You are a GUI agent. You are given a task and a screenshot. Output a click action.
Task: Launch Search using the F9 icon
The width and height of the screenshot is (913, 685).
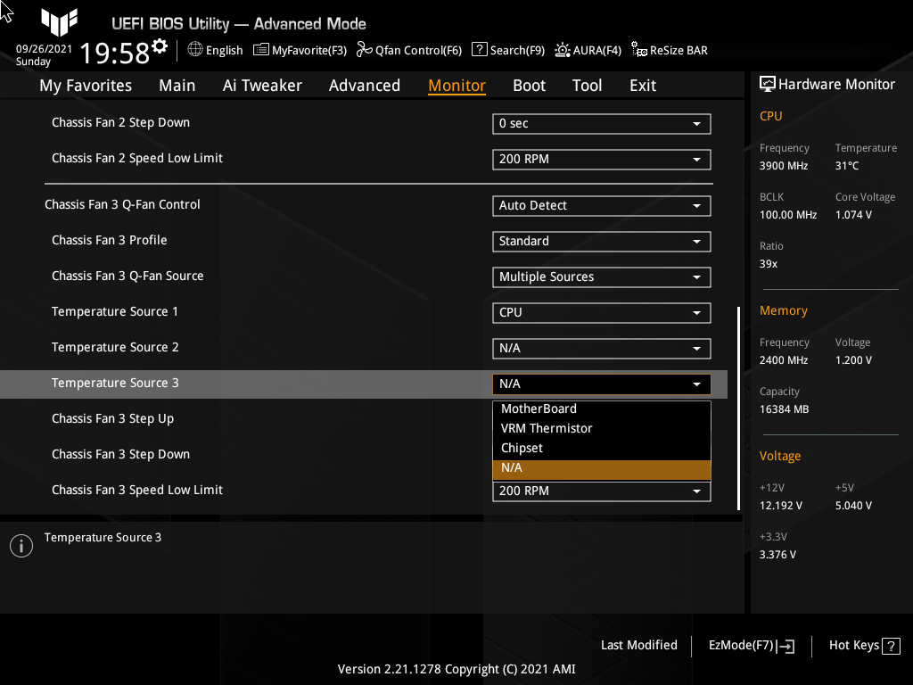(479, 50)
